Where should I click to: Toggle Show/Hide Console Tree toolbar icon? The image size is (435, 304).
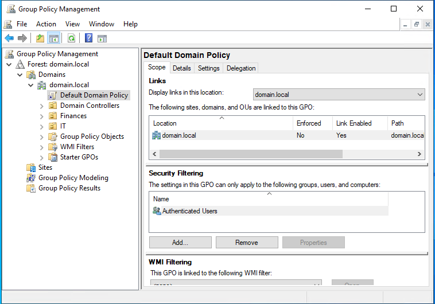(x=54, y=38)
